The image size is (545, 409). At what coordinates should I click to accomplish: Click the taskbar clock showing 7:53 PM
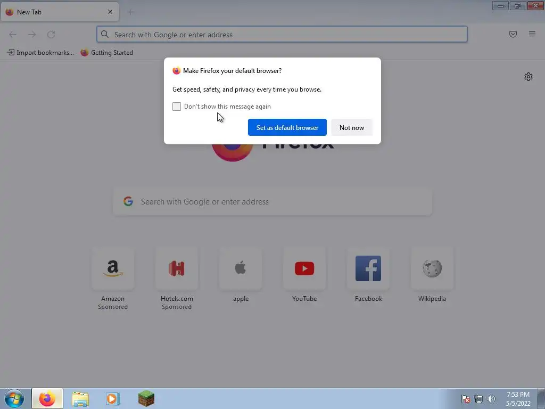518,399
